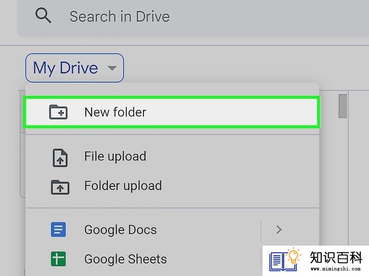Click inside the Search in Drive field

click(x=193, y=16)
